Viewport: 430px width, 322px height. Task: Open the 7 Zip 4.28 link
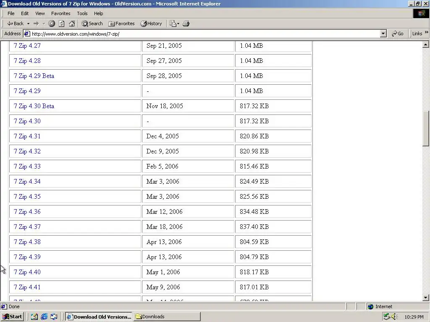coord(27,61)
